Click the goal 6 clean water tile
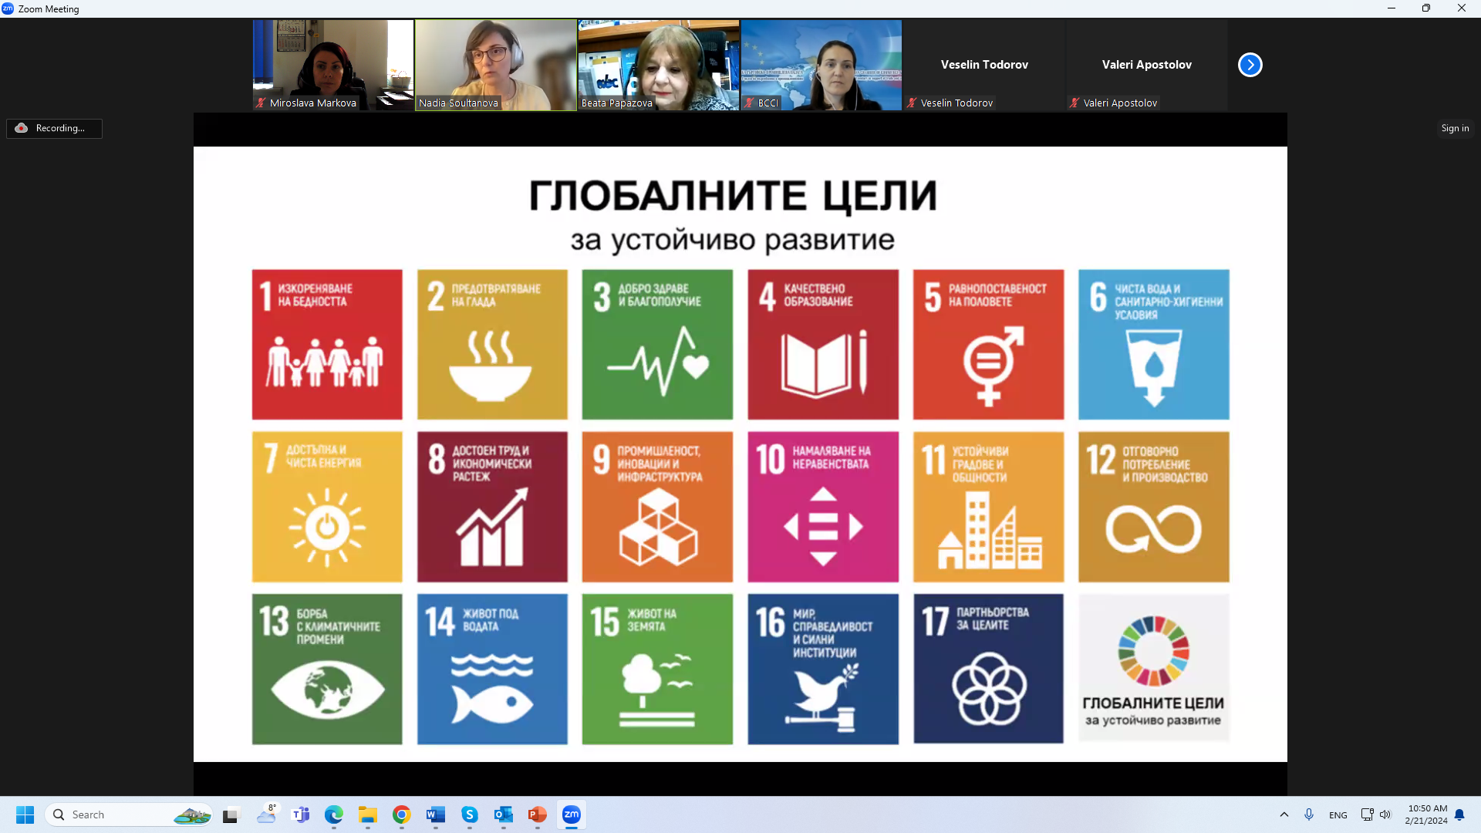The image size is (1481, 833). (x=1154, y=345)
